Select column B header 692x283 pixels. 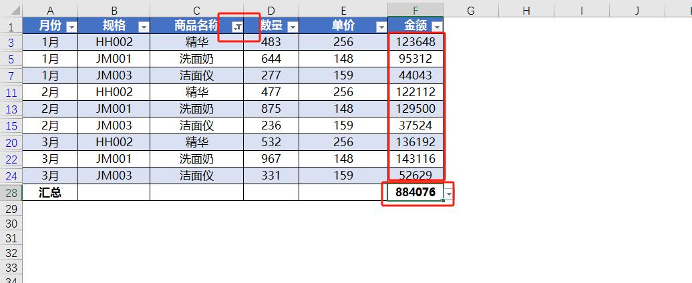114,11
